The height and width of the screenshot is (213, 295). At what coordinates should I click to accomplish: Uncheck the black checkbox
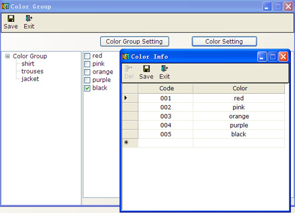87,89
